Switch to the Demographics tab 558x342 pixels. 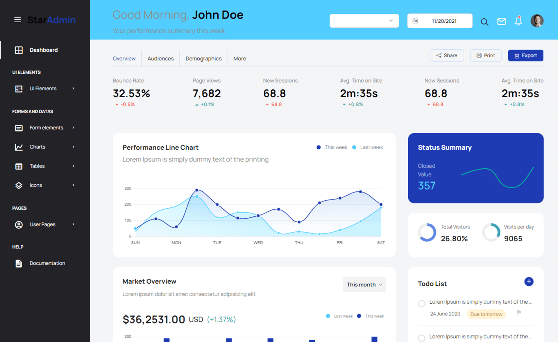(x=203, y=58)
